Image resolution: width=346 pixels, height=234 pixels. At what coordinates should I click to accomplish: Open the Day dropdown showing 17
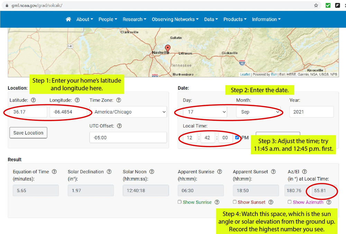[205, 112]
